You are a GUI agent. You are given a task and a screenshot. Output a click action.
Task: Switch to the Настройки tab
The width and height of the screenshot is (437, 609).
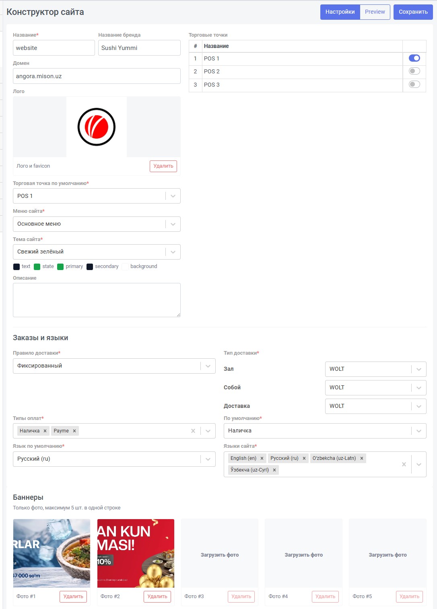point(340,12)
